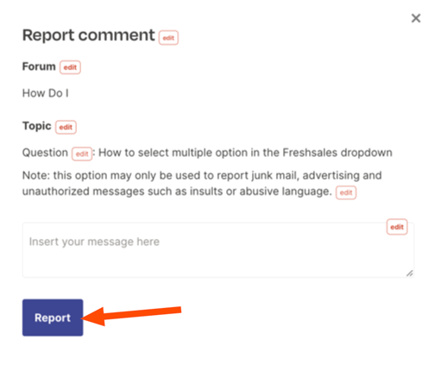Close the Report comment dialog
Screen dimensions: 435x365
click(416, 18)
